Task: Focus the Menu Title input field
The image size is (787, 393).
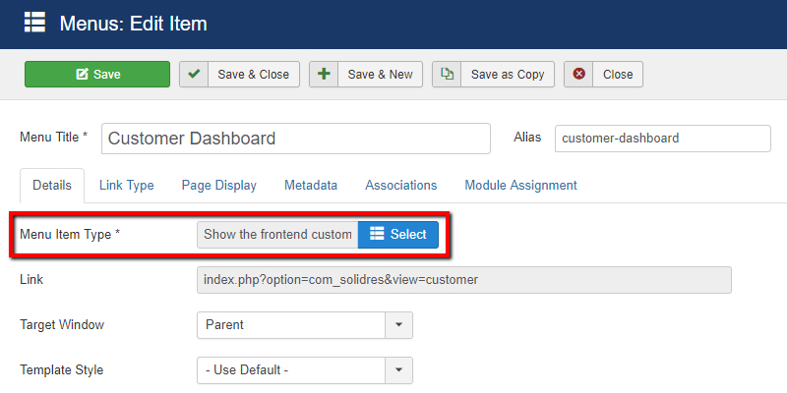Action: 296,139
